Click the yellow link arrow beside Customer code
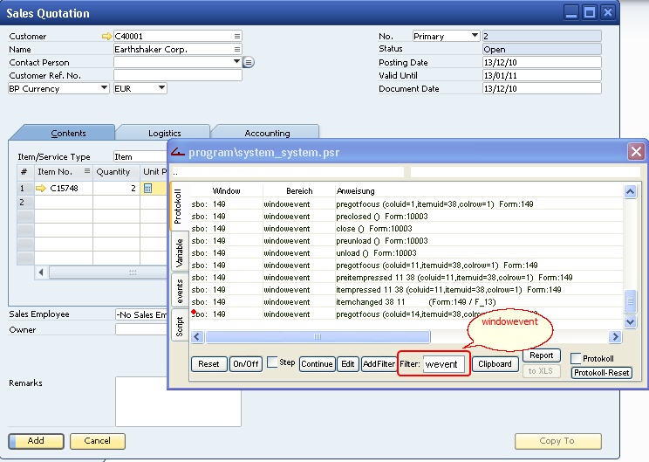The height and width of the screenshot is (462, 649). [107, 37]
